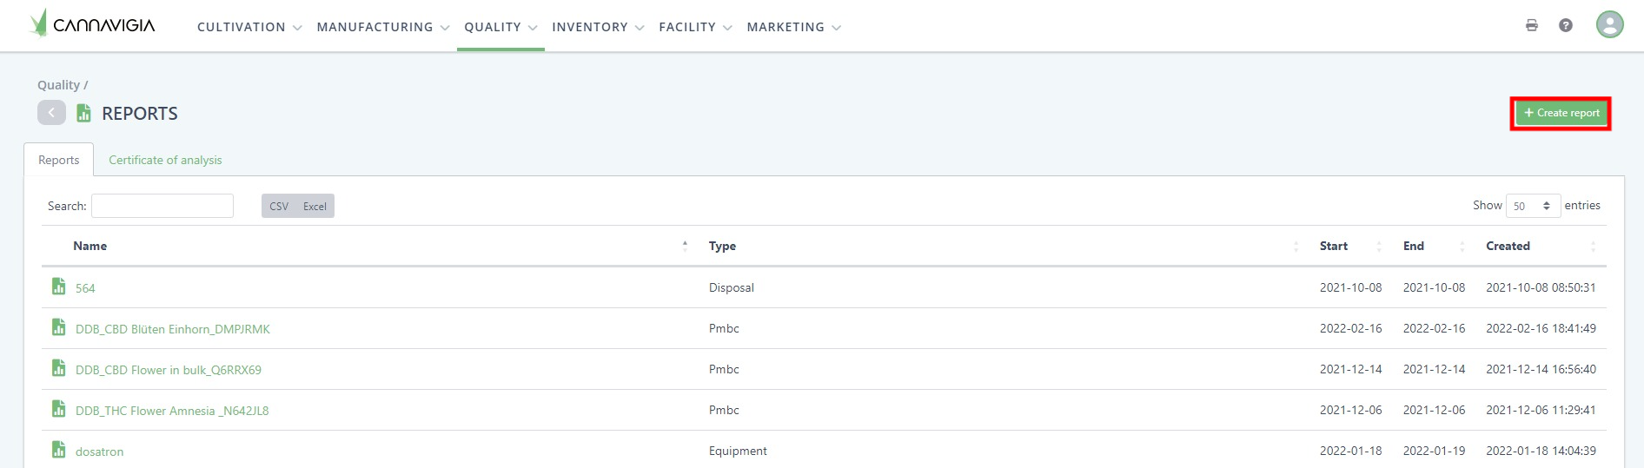Open the DDB_THC Flower Amnesia report link
1644x468 pixels.
[x=172, y=411]
